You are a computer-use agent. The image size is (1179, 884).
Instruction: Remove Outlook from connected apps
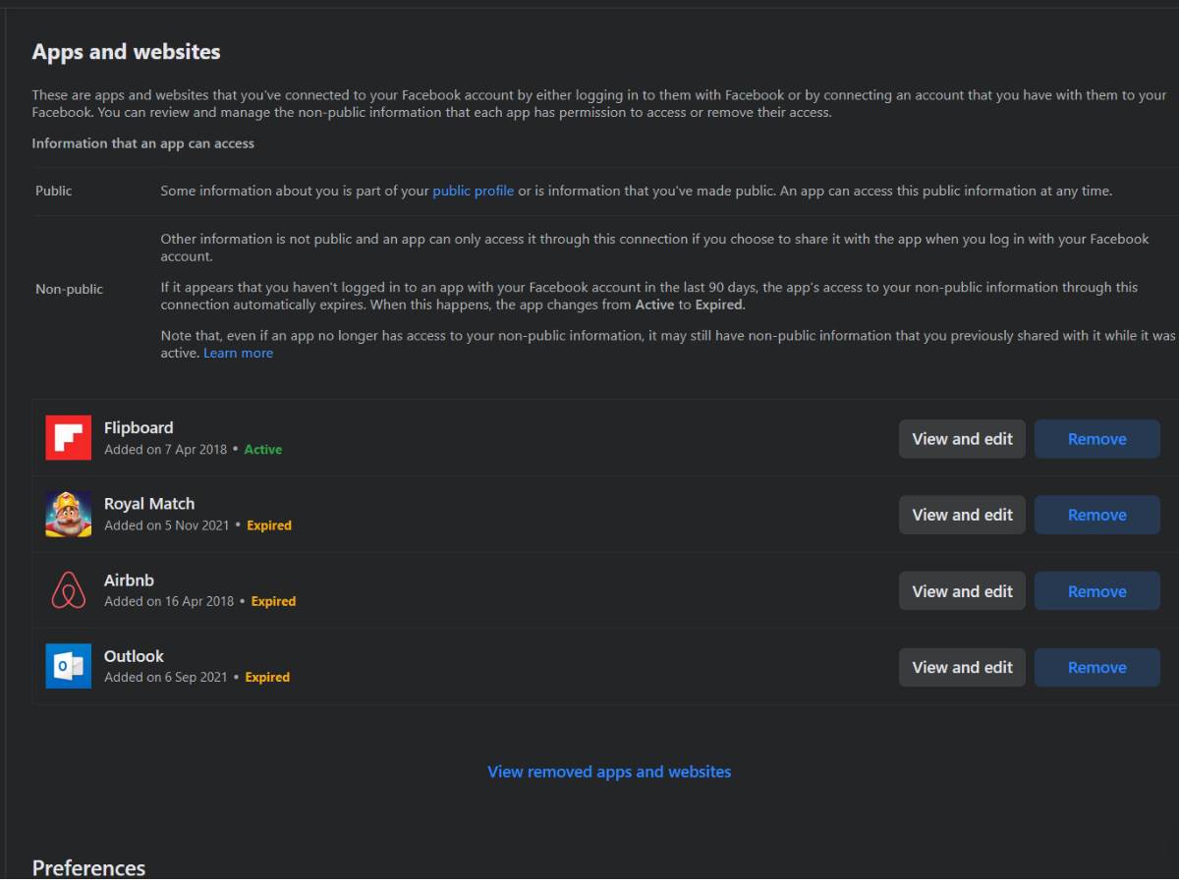coord(1096,667)
